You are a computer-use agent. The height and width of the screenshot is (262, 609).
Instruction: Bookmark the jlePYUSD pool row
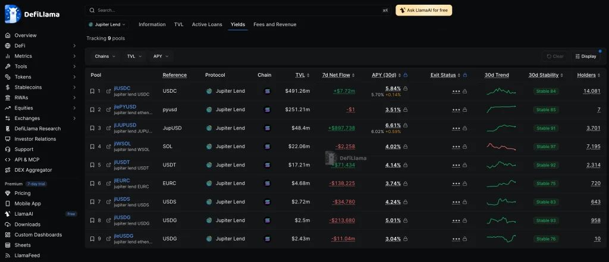(x=92, y=110)
